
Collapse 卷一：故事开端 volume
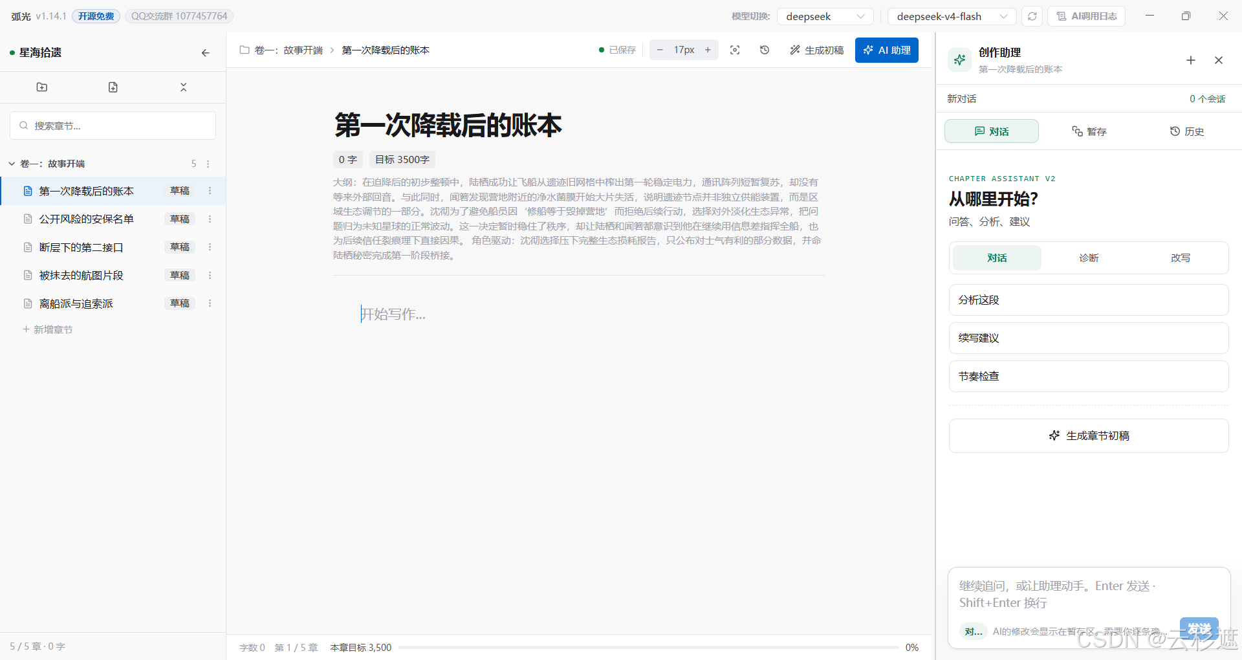[12, 164]
